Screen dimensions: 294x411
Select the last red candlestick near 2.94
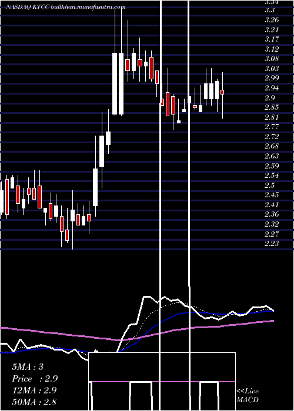click(222, 92)
